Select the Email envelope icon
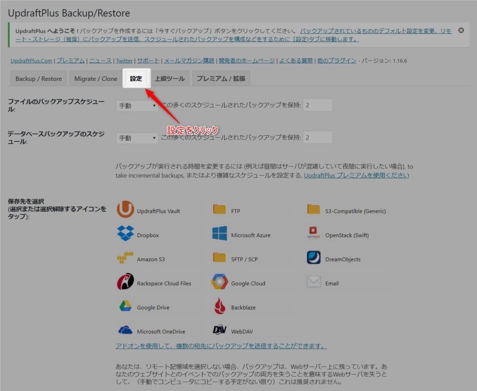Viewport: 477px width, 391px height. click(x=313, y=282)
